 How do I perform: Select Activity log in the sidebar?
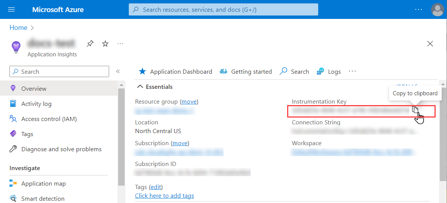coord(36,104)
